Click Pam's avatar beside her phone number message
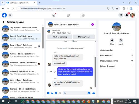The height and width of the screenshot is (104, 139). click(x=49, y=85)
